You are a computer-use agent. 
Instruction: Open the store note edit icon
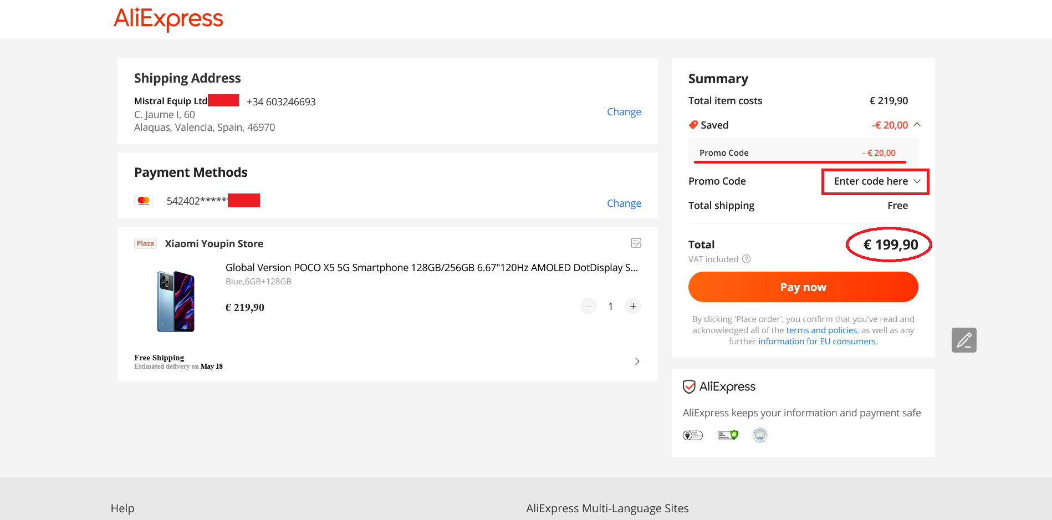(636, 243)
